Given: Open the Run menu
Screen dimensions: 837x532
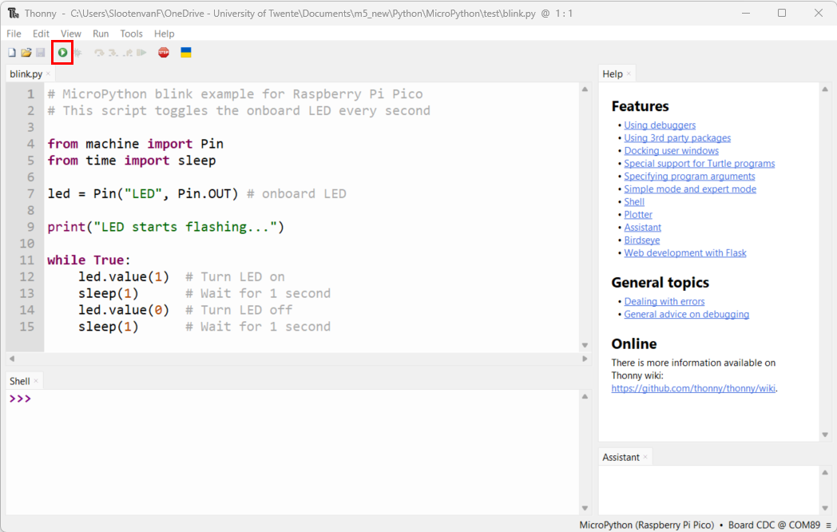Looking at the screenshot, I should (x=101, y=34).
